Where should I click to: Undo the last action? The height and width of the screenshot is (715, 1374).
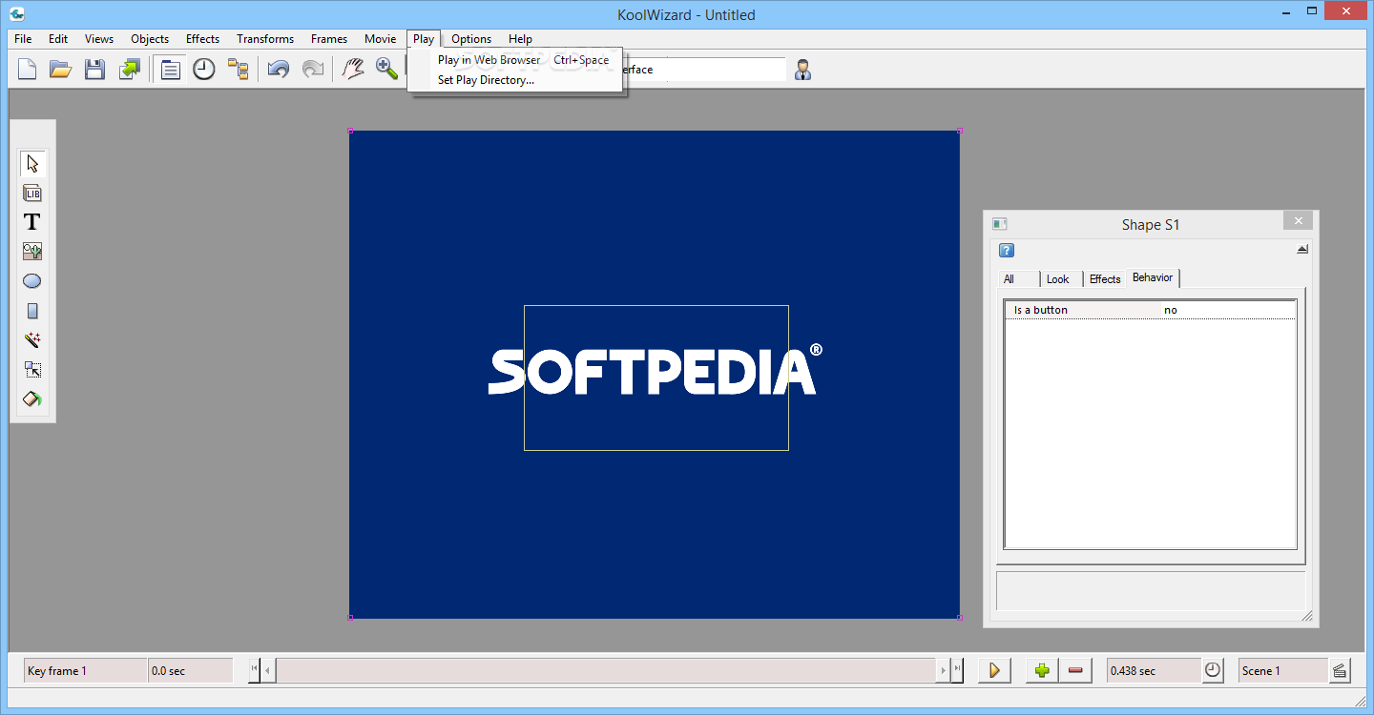(x=279, y=69)
